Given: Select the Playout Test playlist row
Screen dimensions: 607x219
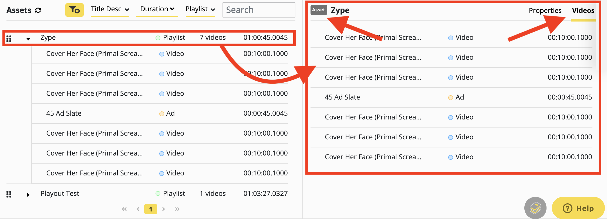Looking at the screenshot, I should pos(147,193).
